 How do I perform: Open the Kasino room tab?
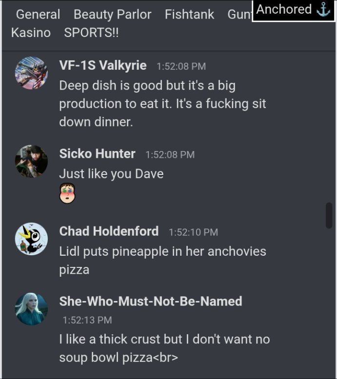pyautogui.click(x=31, y=33)
